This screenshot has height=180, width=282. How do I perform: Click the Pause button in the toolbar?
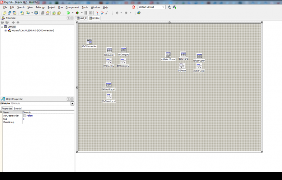pyautogui.click(x=86, y=13)
